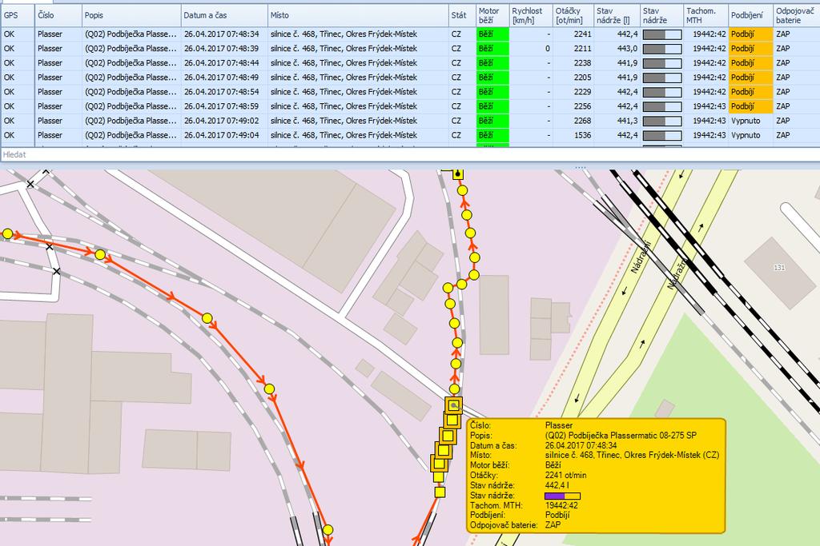
Task: Click the tooltip Tachom. MTH value 19442:42
Action: [x=561, y=505]
